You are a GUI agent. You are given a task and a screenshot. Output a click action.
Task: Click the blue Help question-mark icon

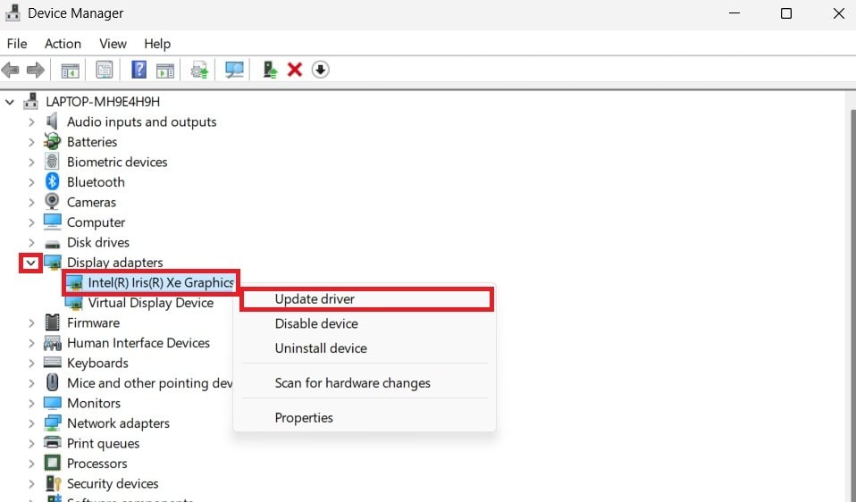[x=138, y=70]
